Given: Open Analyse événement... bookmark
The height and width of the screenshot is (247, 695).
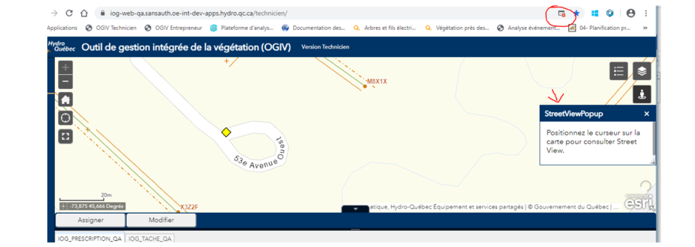Looking at the screenshot, I should click(529, 28).
